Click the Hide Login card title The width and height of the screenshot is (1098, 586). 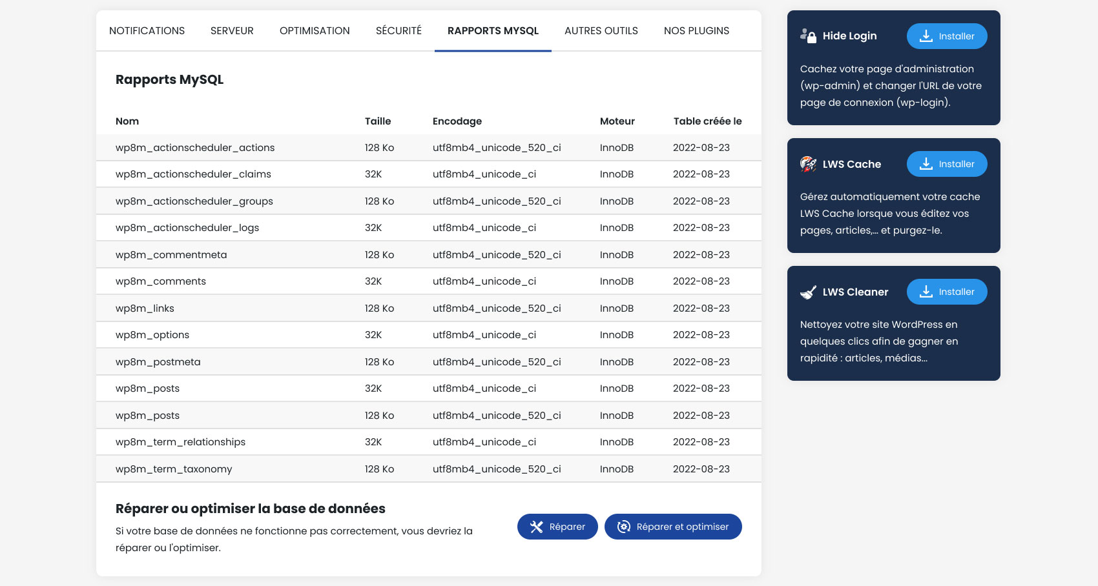849,36
